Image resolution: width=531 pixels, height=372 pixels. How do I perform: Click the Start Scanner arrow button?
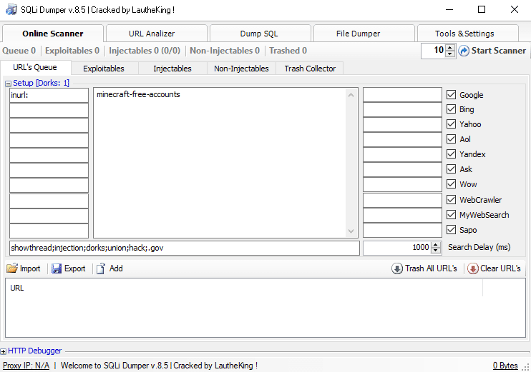click(492, 51)
